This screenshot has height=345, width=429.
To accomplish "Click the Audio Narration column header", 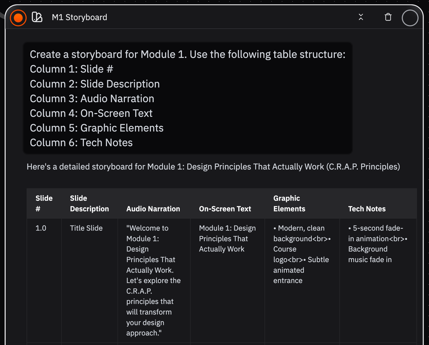I will 153,209.
